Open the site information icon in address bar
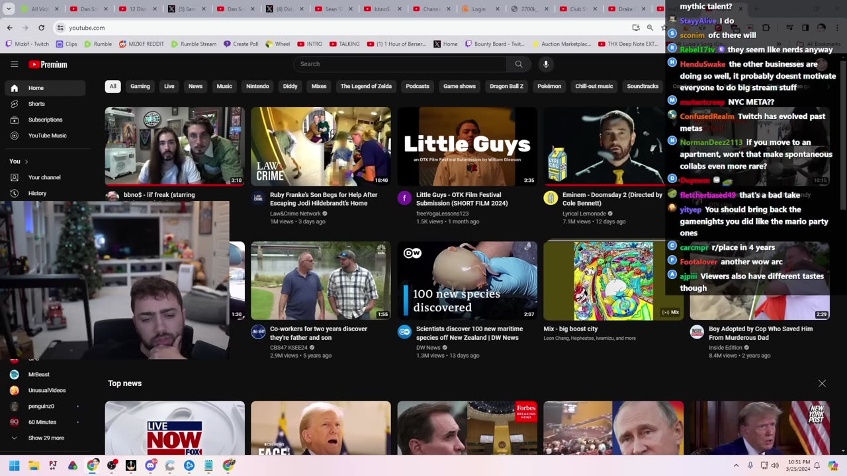Screen dimensions: 847x476 pos(60,28)
